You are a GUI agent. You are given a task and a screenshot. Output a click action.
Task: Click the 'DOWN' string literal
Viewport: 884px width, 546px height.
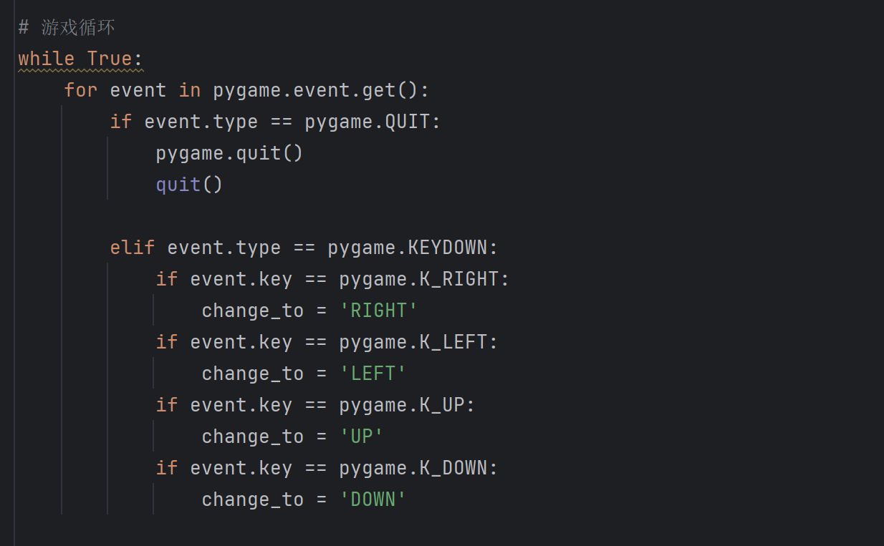tap(373, 499)
